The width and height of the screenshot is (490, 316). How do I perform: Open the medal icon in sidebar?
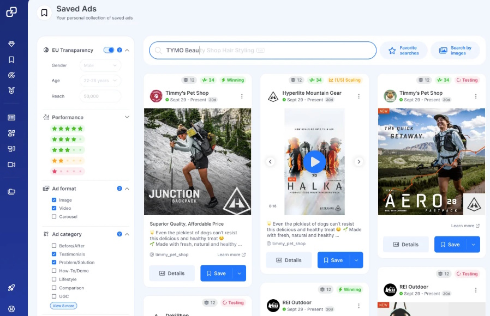11,90
